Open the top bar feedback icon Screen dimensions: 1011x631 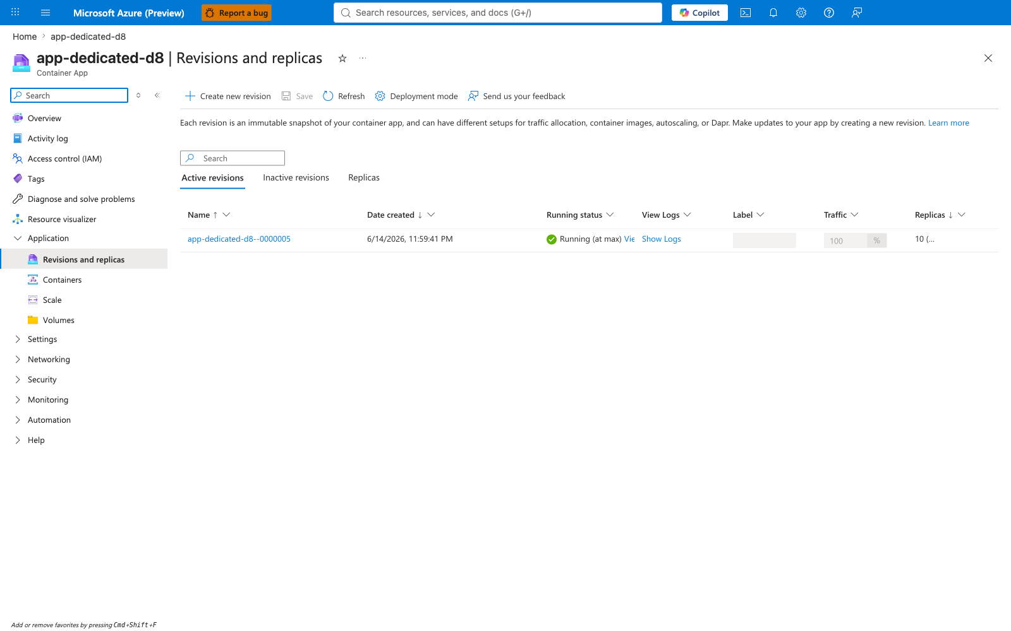click(x=857, y=13)
